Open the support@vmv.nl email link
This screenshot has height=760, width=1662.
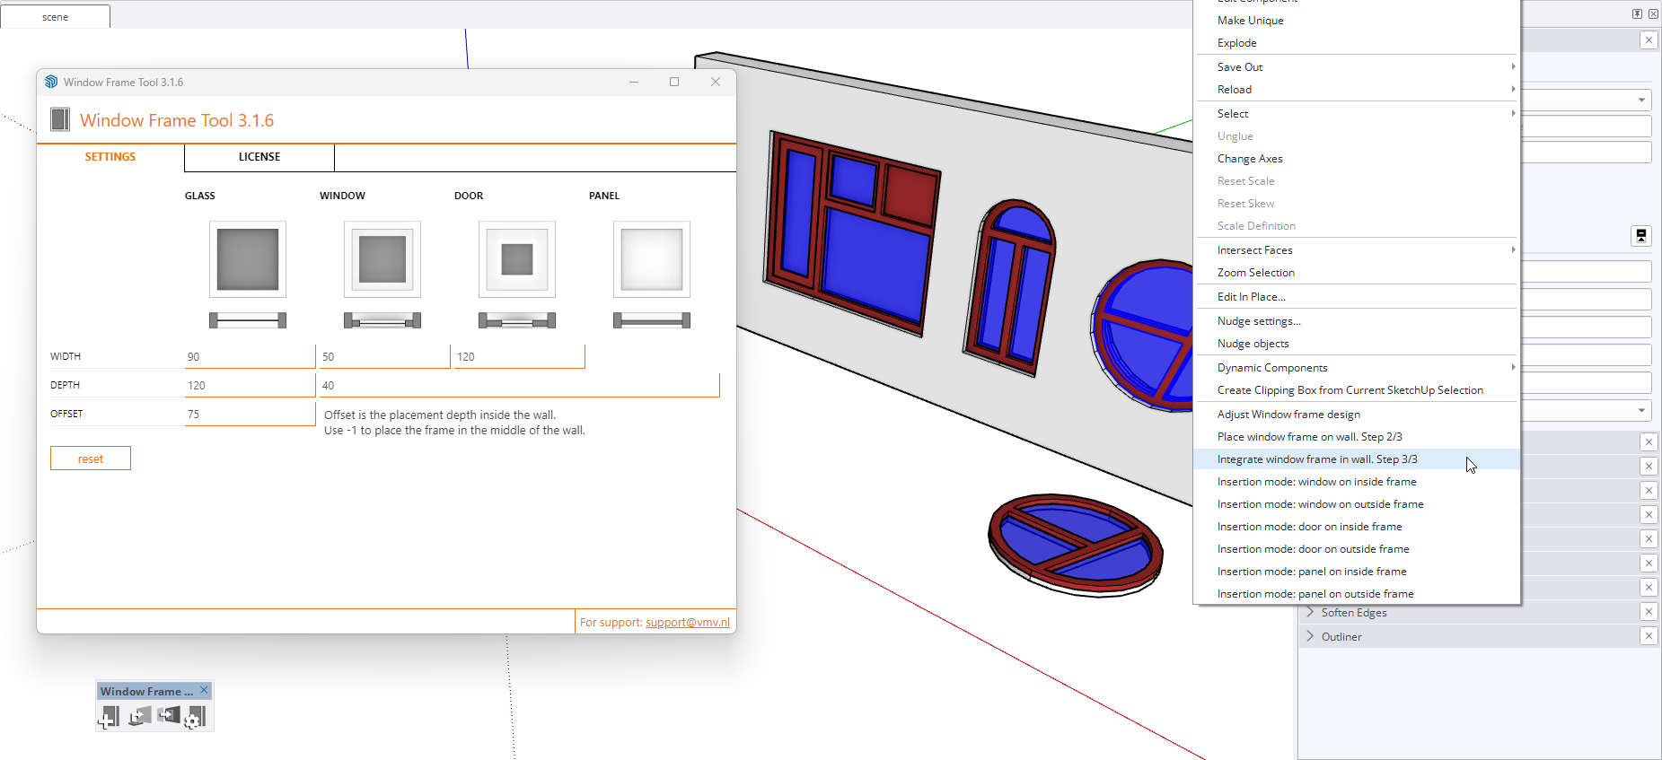pyautogui.click(x=687, y=623)
